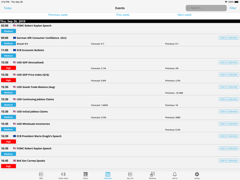Add USD Initial Jobless Claims to calendar
This screenshot has width=240, height=180.
pyautogui.click(x=229, y=111)
